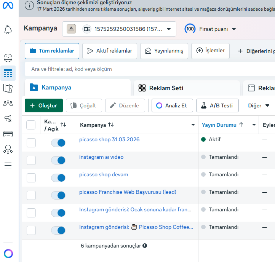Click the green Oluştur button
This screenshot has width=275, height=262.
pyautogui.click(x=43, y=105)
